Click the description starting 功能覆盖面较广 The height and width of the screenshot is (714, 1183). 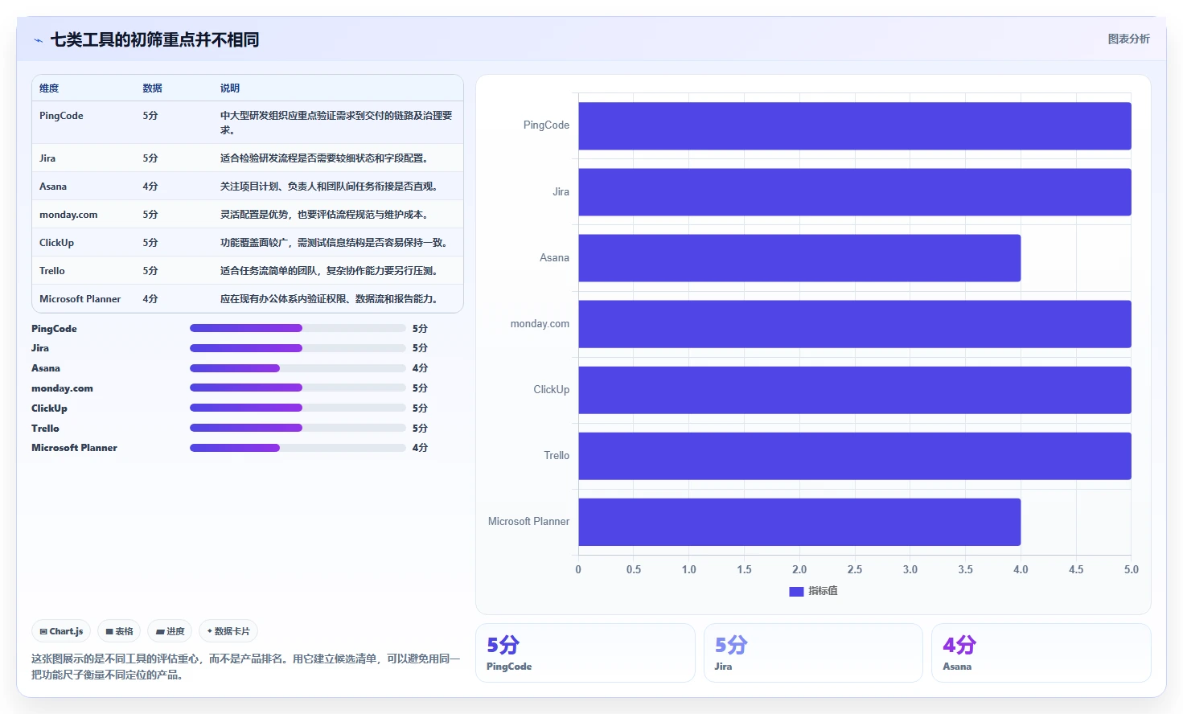[334, 243]
